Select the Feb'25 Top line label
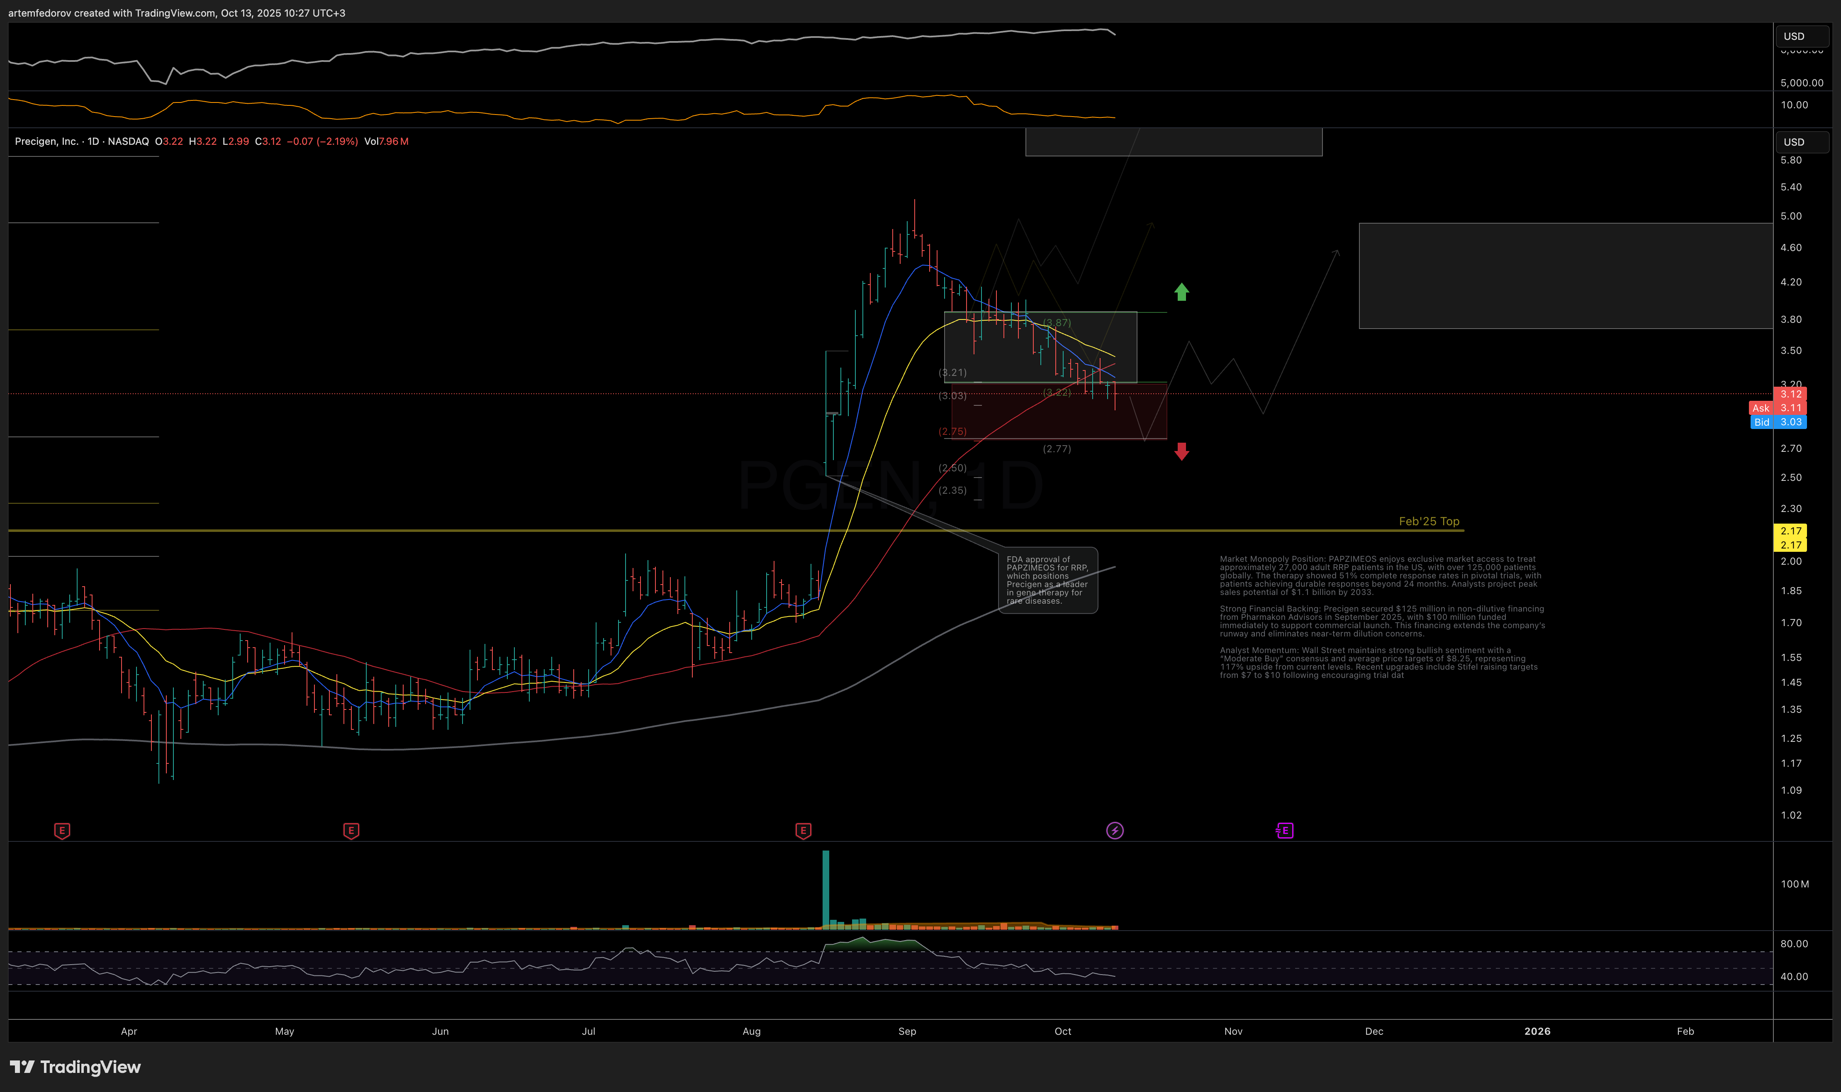 (x=1428, y=521)
